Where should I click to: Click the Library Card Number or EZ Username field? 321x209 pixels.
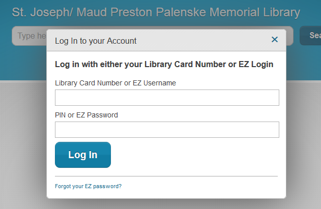(167, 98)
